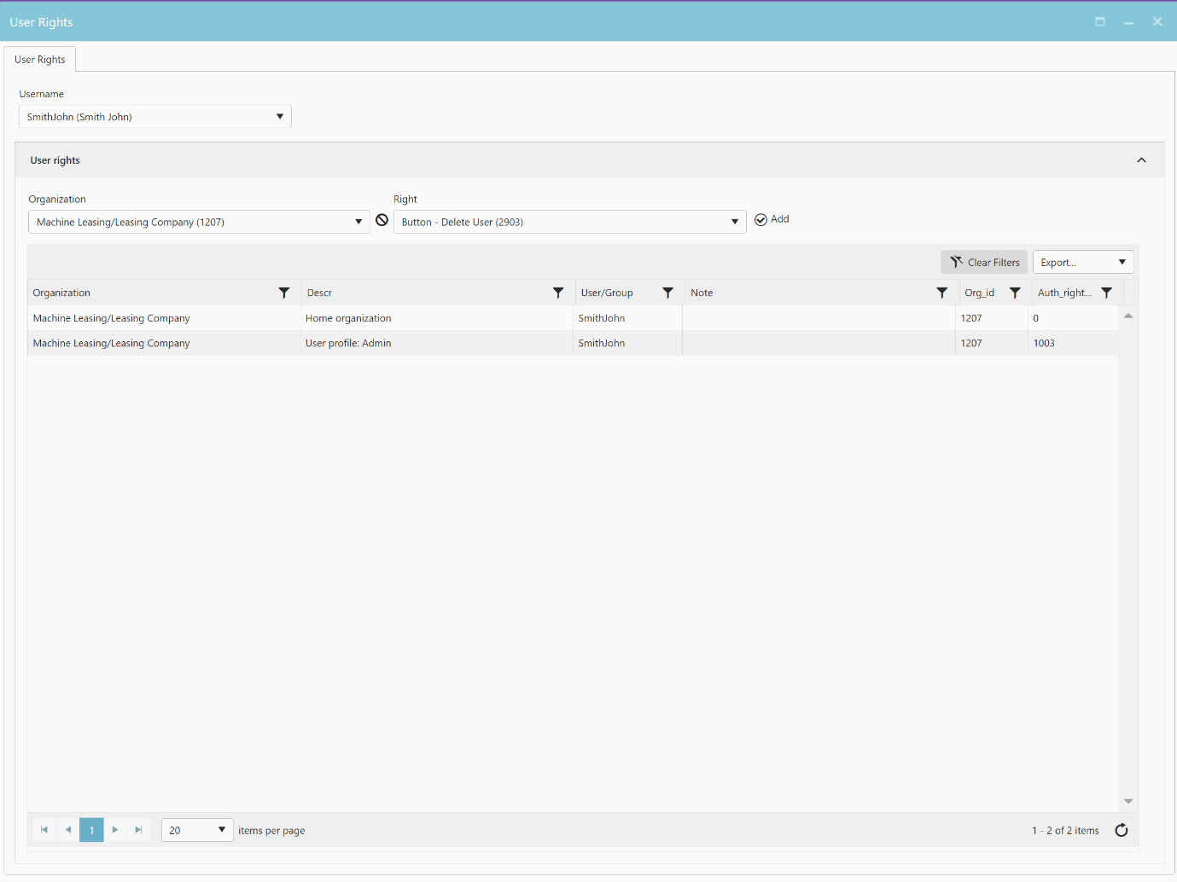Go to the next page arrow
The width and height of the screenshot is (1177, 882).
click(x=115, y=830)
